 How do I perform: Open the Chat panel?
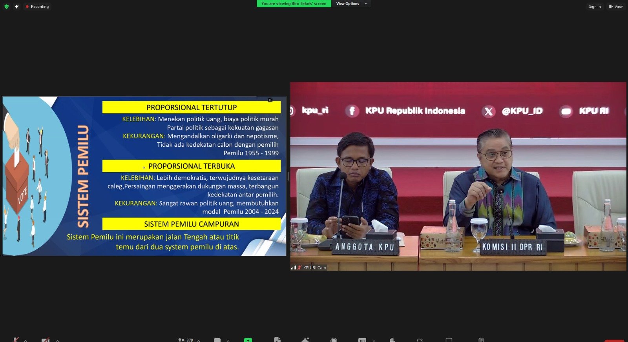pyautogui.click(x=217, y=340)
